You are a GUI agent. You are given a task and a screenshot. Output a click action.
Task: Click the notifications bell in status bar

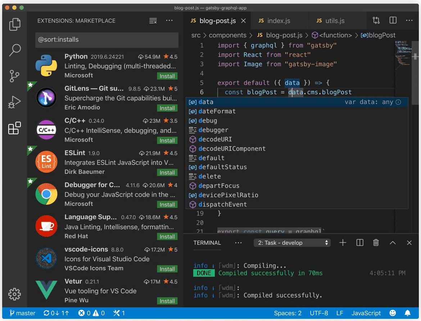click(x=408, y=313)
